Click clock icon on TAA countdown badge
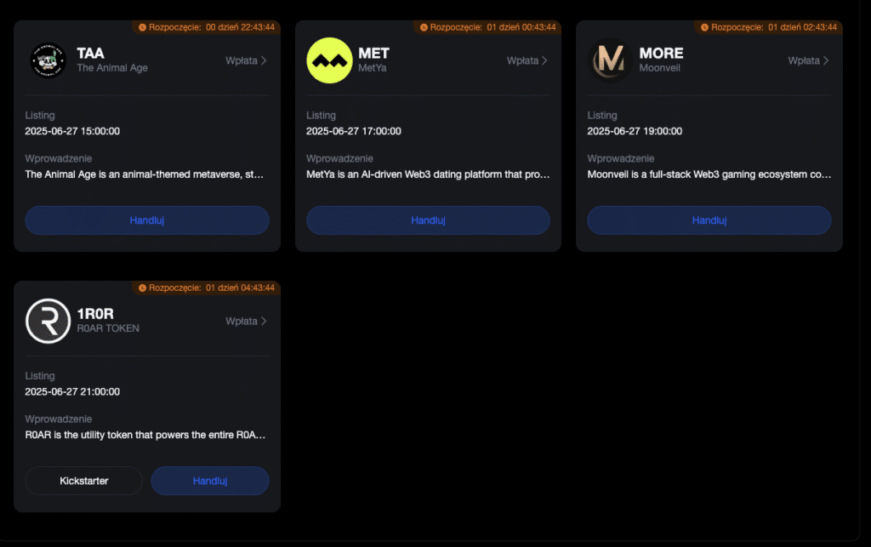This screenshot has height=547, width=871. point(142,27)
